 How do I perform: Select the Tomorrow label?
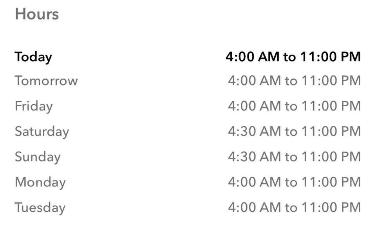tap(46, 80)
